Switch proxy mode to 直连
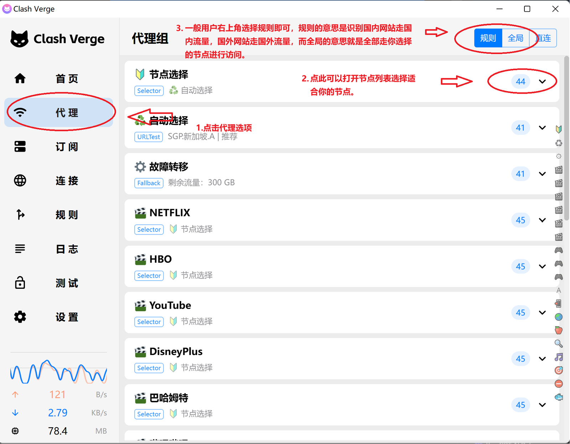This screenshot has height=444, width=570. [x=543, y=38]
